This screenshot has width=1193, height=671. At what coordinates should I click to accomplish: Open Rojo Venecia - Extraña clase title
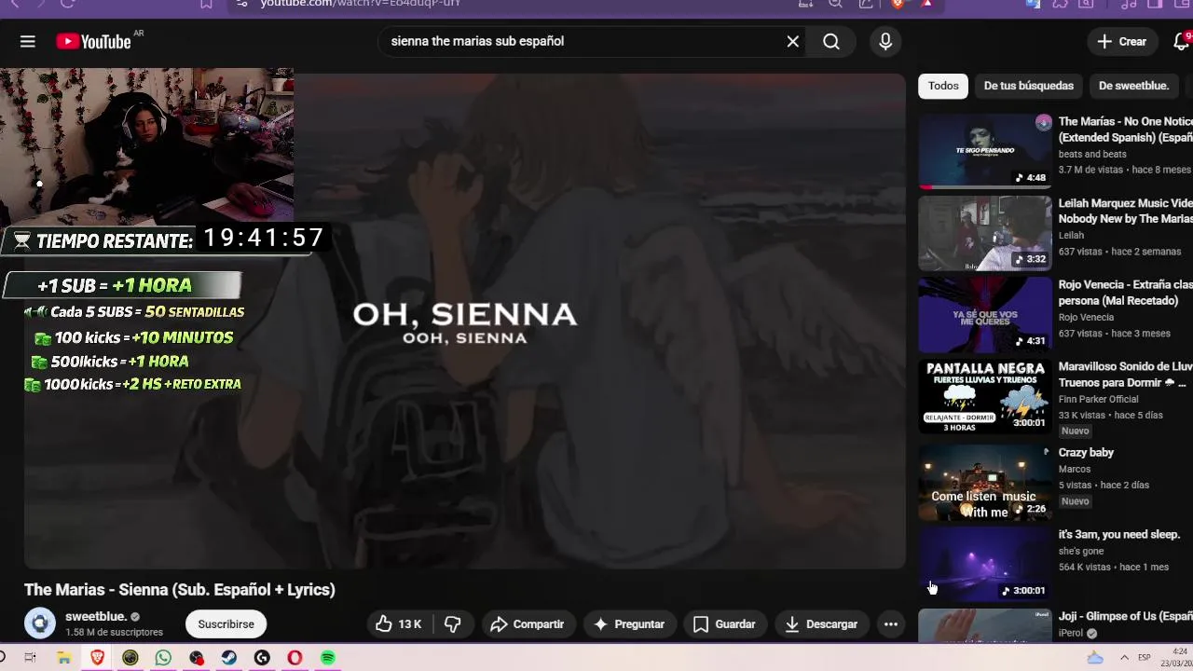(x=1126, y=293)
